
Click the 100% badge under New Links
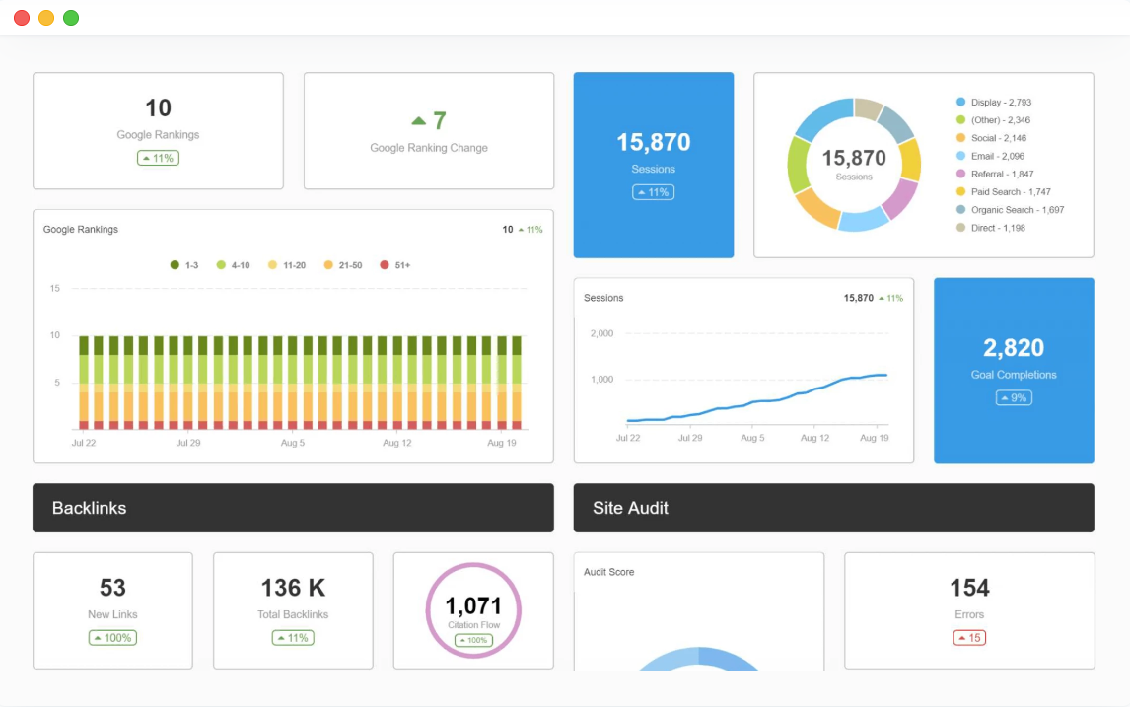point(112,638)
